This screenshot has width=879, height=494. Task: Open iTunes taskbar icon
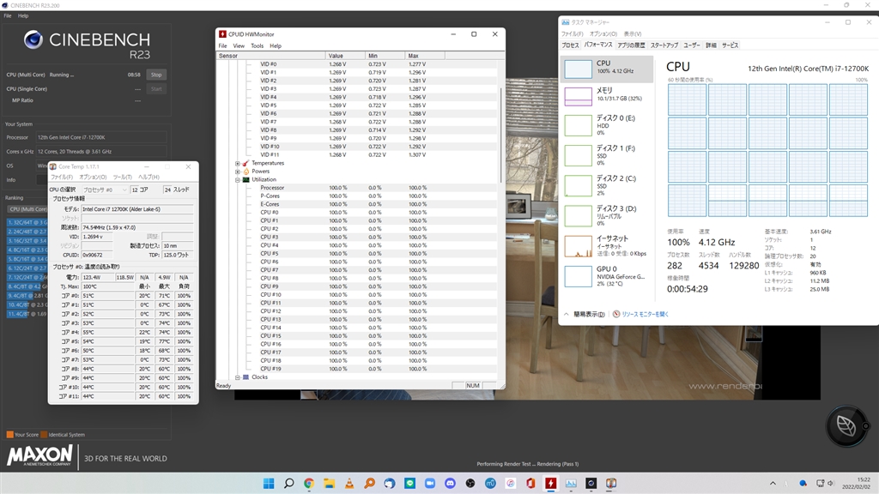511,483
